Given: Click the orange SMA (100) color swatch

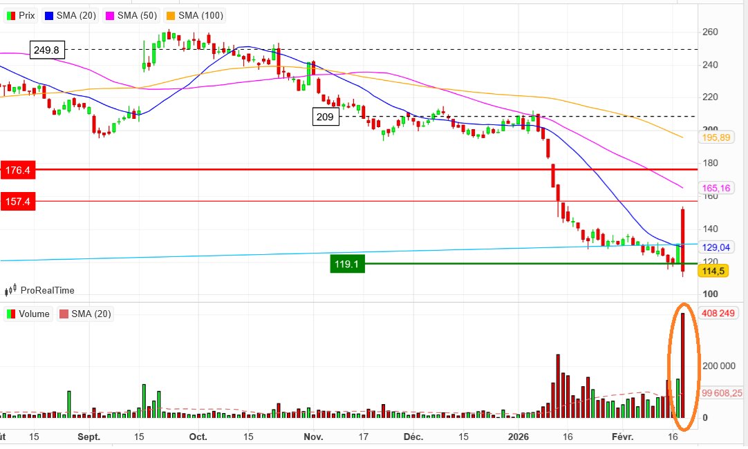Looking at the screenshot, I should pyautogui.click(x=170, y=16).
